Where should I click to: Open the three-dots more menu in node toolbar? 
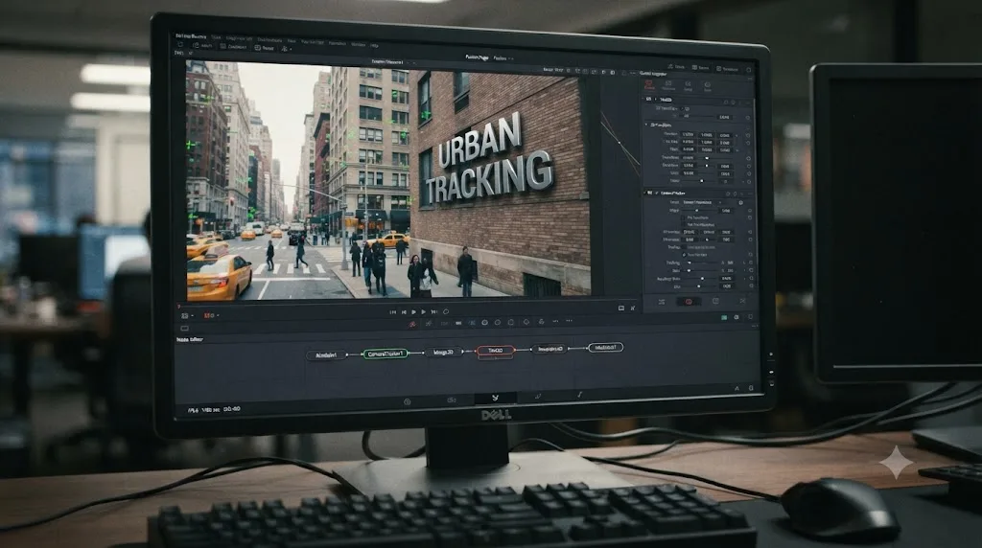click(569, 321)
